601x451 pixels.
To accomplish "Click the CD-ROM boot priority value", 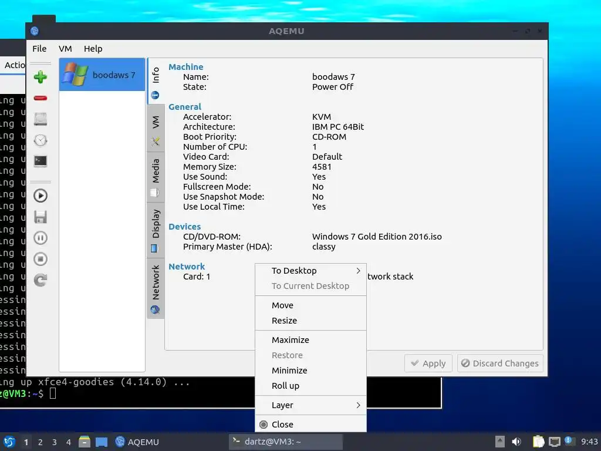I will pos(329,137).
